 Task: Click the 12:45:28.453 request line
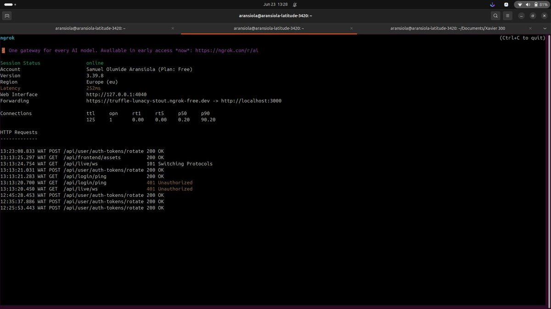(x=82, y=195)
